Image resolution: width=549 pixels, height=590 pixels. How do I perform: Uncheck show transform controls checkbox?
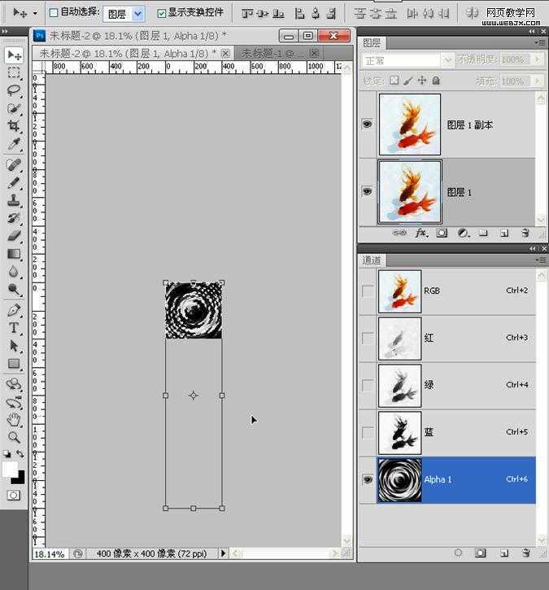(x=161, y=14)
